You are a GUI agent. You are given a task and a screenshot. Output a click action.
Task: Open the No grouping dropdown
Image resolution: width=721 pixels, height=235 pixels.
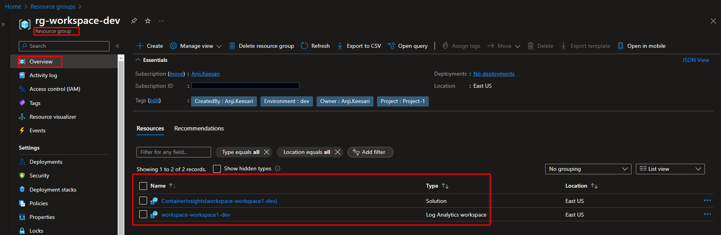pos(588,169)
